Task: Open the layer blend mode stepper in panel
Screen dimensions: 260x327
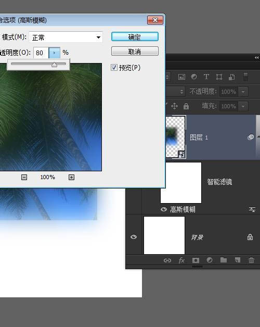Action: 181,92
